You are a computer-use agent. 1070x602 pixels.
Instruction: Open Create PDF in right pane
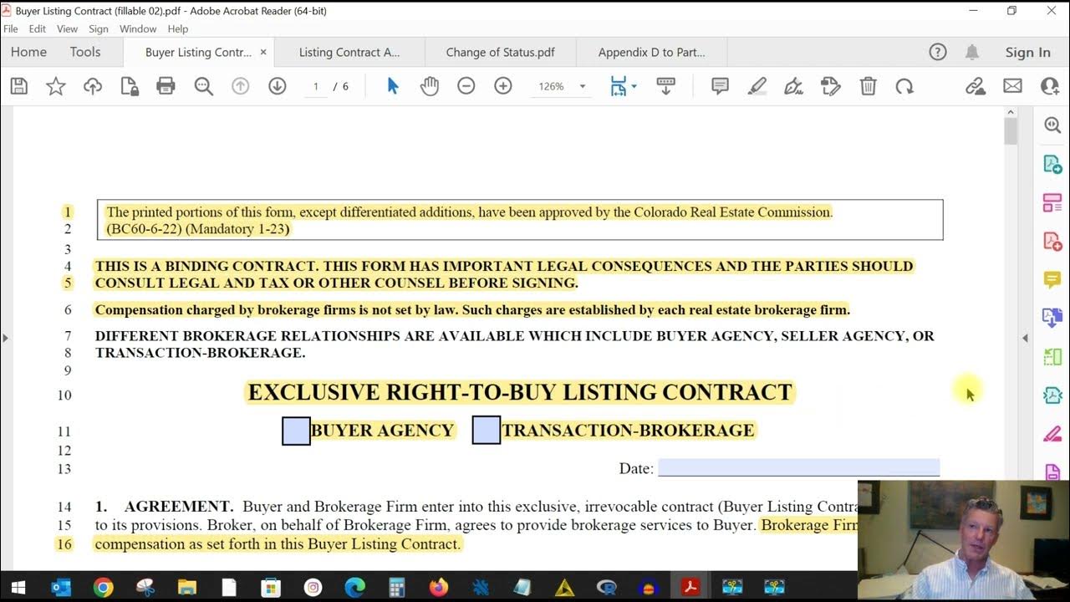[1052, 241]
